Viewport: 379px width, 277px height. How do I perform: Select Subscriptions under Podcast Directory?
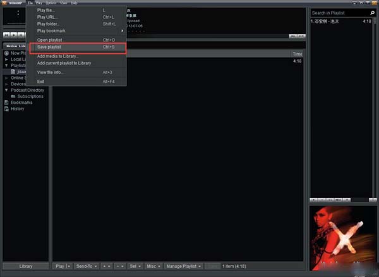coord(30,96)
